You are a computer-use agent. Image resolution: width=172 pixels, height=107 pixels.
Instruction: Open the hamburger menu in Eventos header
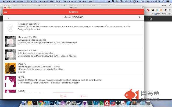coord(6,12)
